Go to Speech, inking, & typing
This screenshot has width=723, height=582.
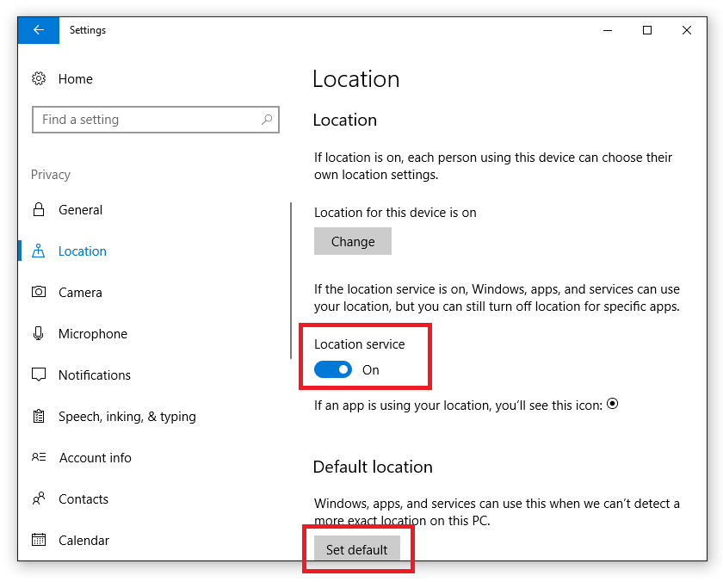(127, 417)
